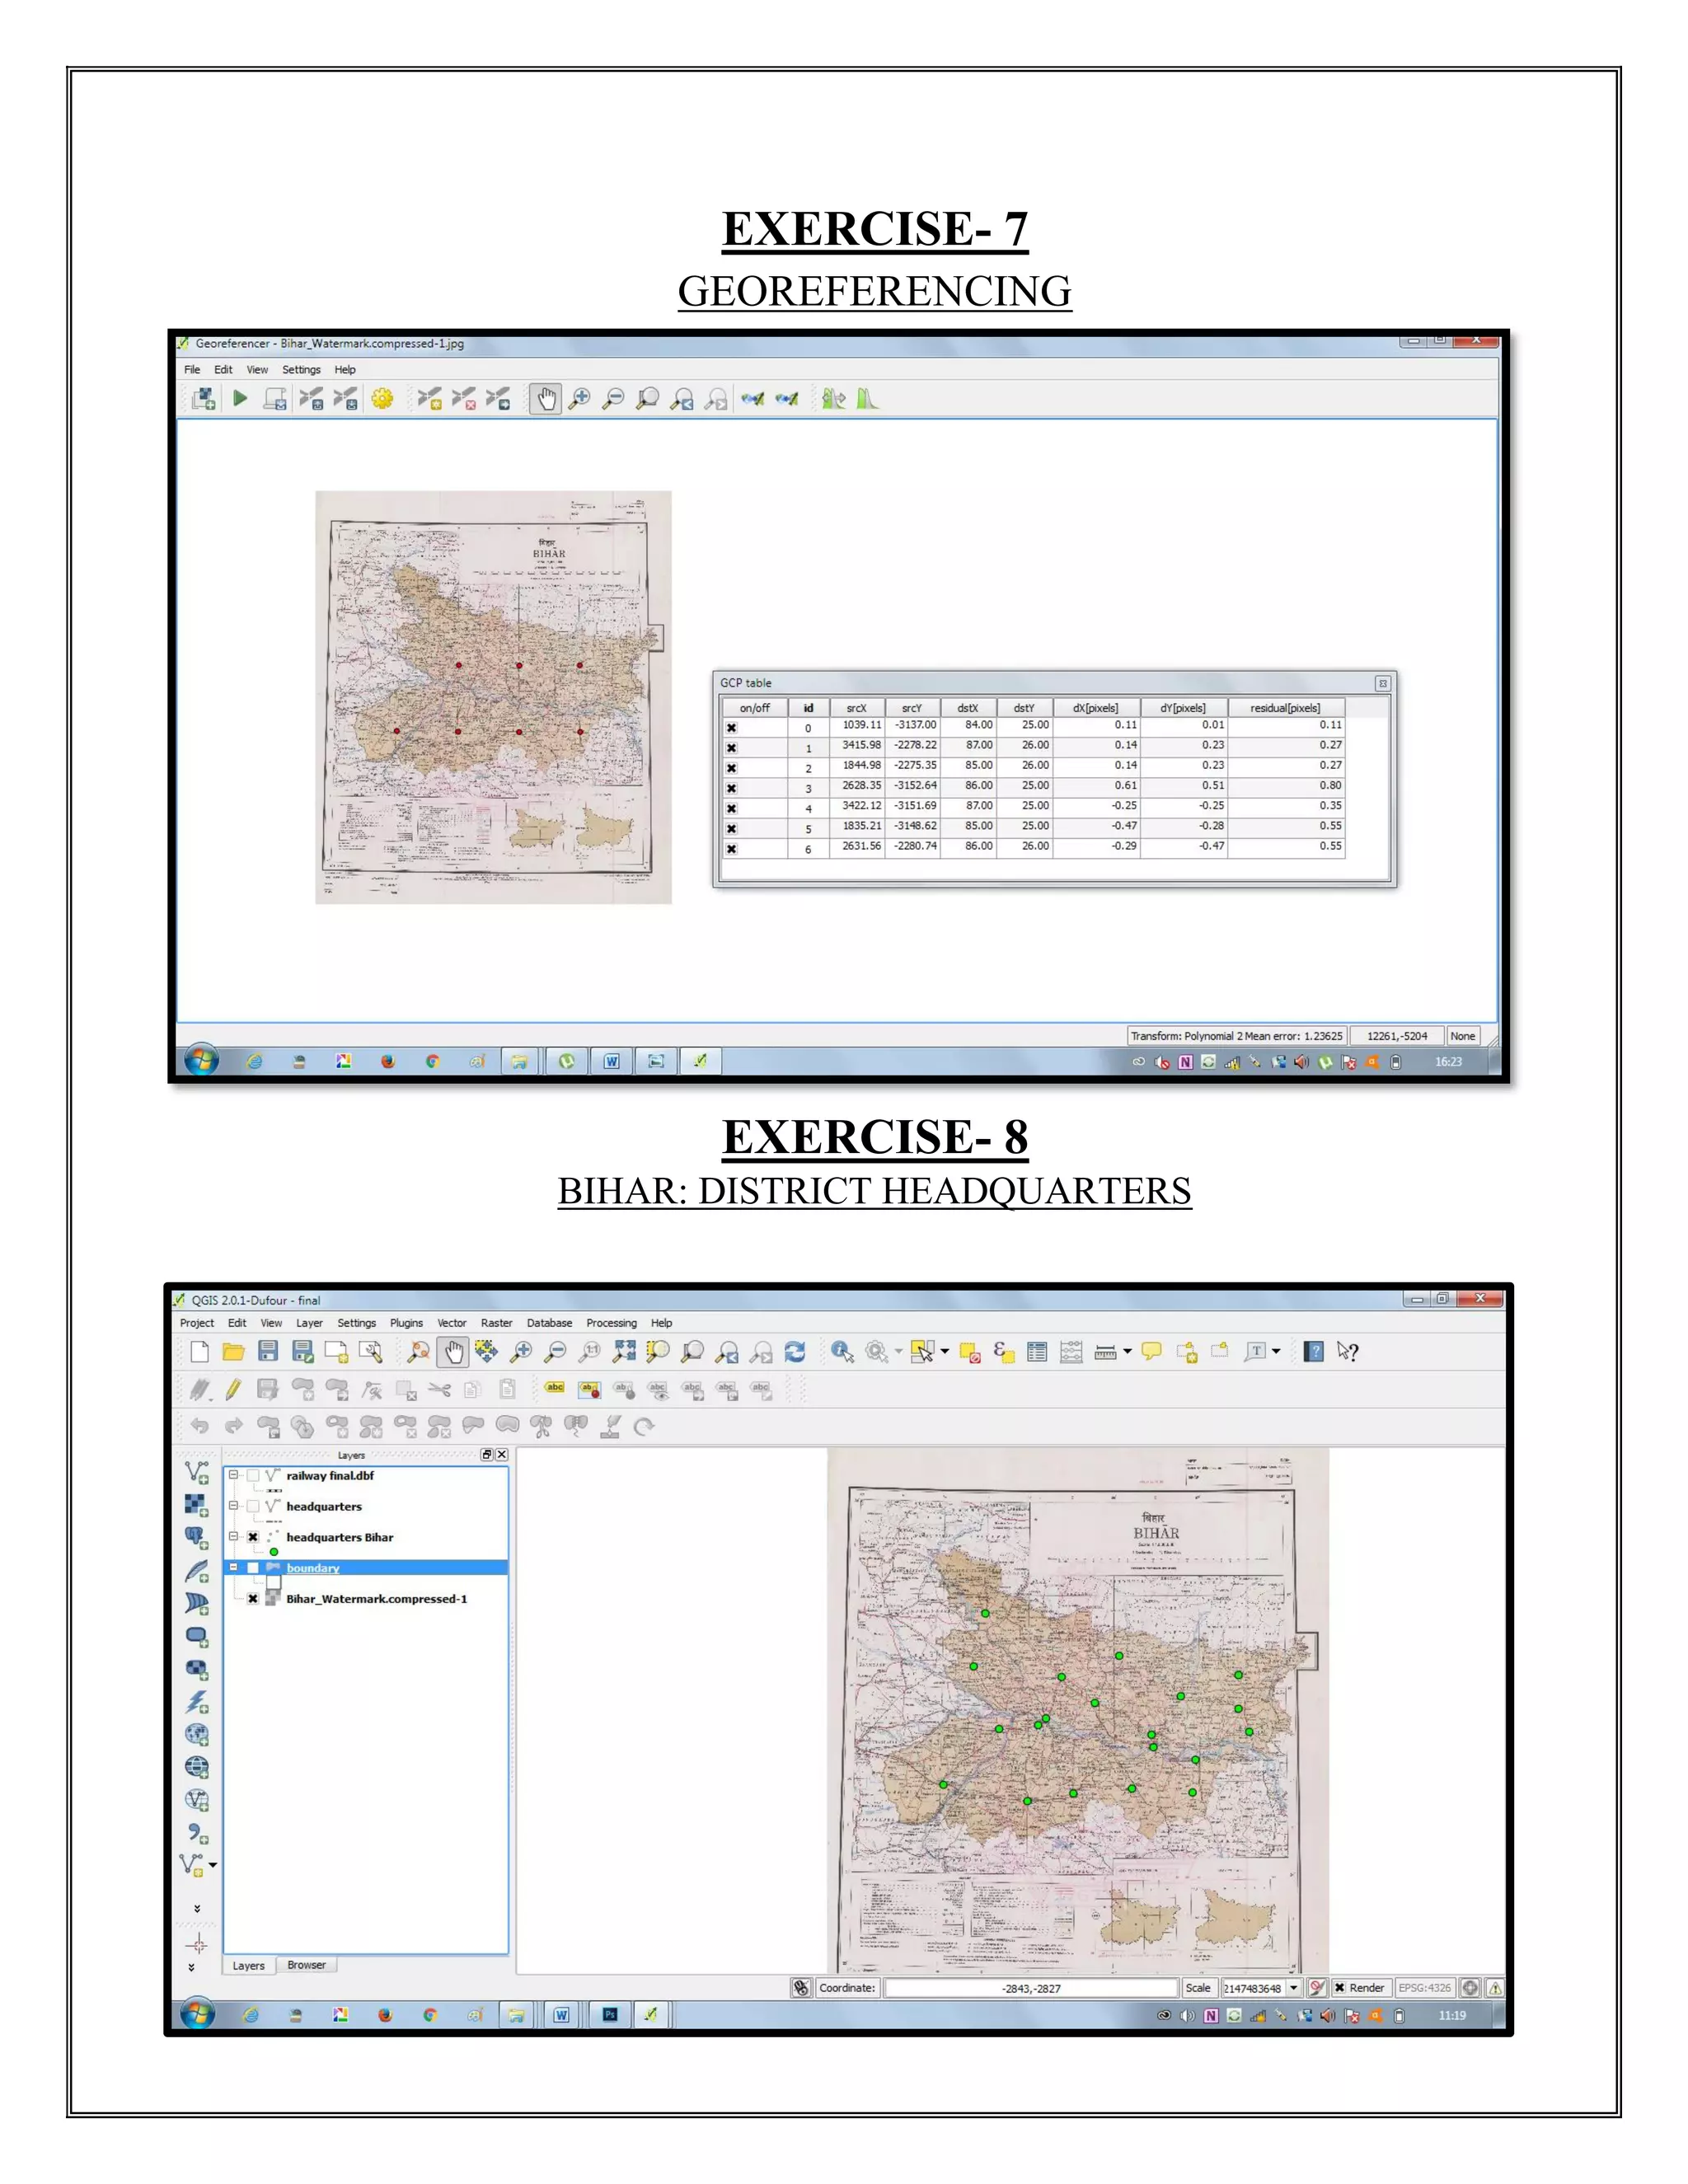Click Coordinate field showing -2843,-2827
This screenshot has height=2184, width=1688.
pyautogui.click(x=1031, y=1988)
